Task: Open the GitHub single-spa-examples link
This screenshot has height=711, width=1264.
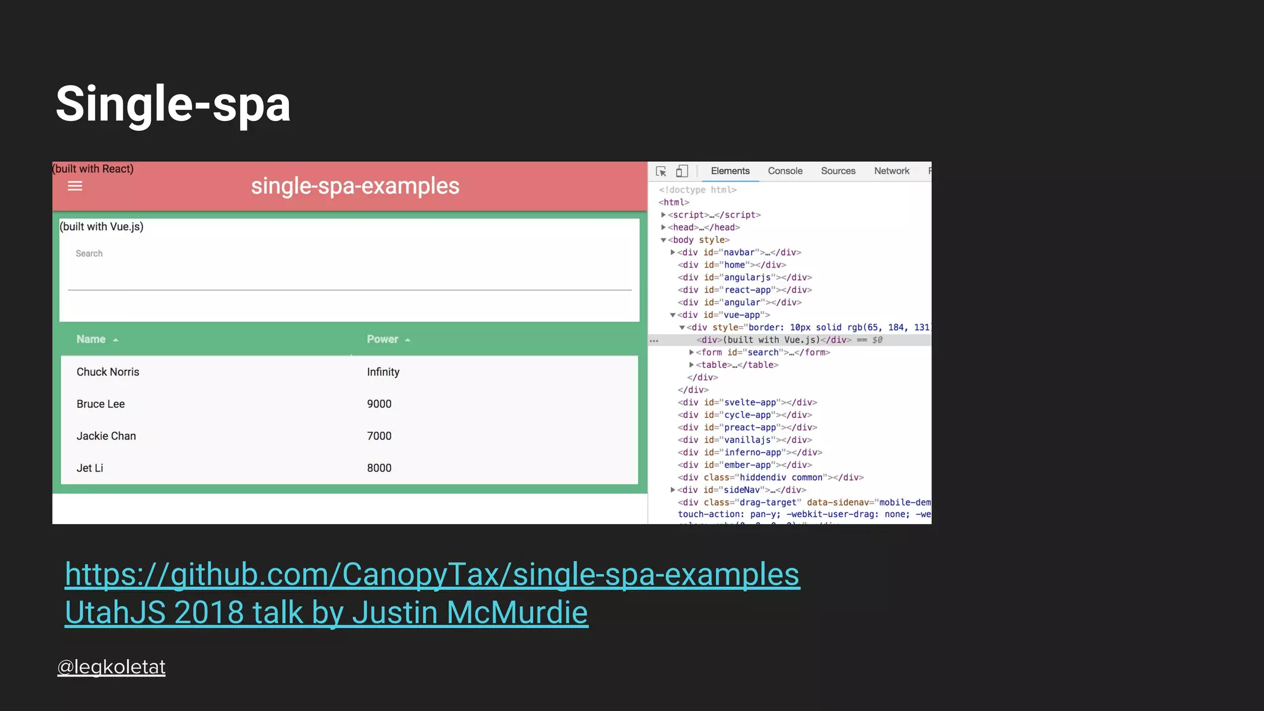Action: 432,575
